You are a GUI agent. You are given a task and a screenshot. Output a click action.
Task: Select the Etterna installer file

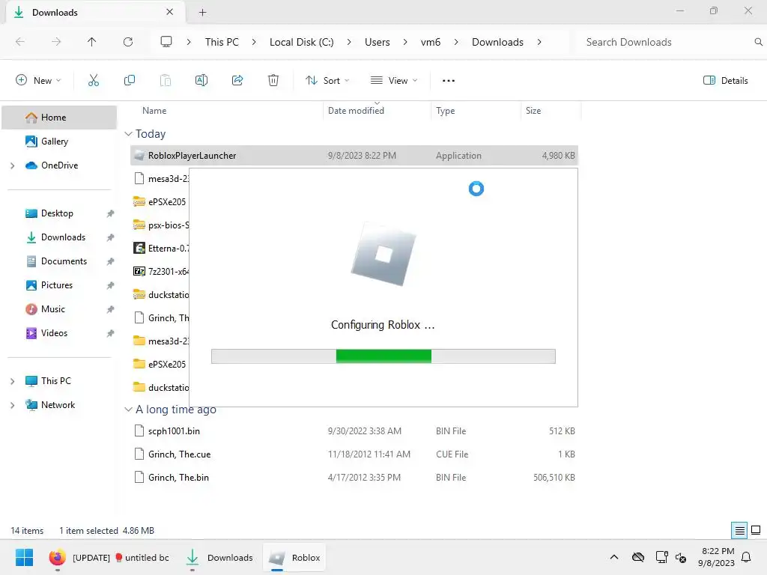click(x=160, y=249)
